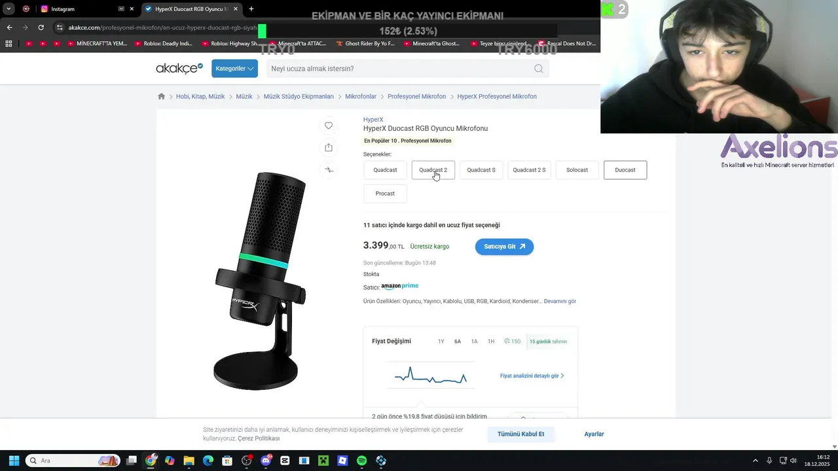
Task: Click the Windows taskbar search box
Action: (x=73, y=461)
